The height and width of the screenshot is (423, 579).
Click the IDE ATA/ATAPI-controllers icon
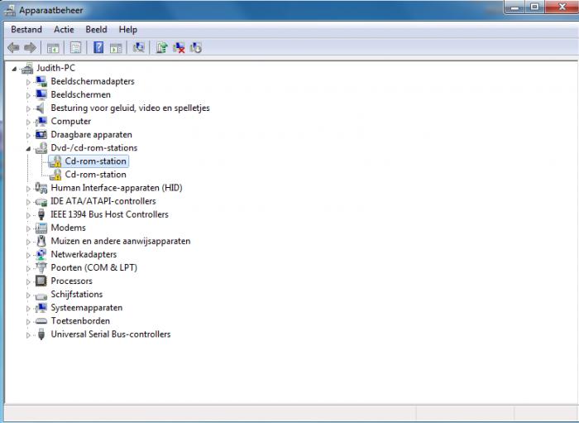click(x=41, y=201)
